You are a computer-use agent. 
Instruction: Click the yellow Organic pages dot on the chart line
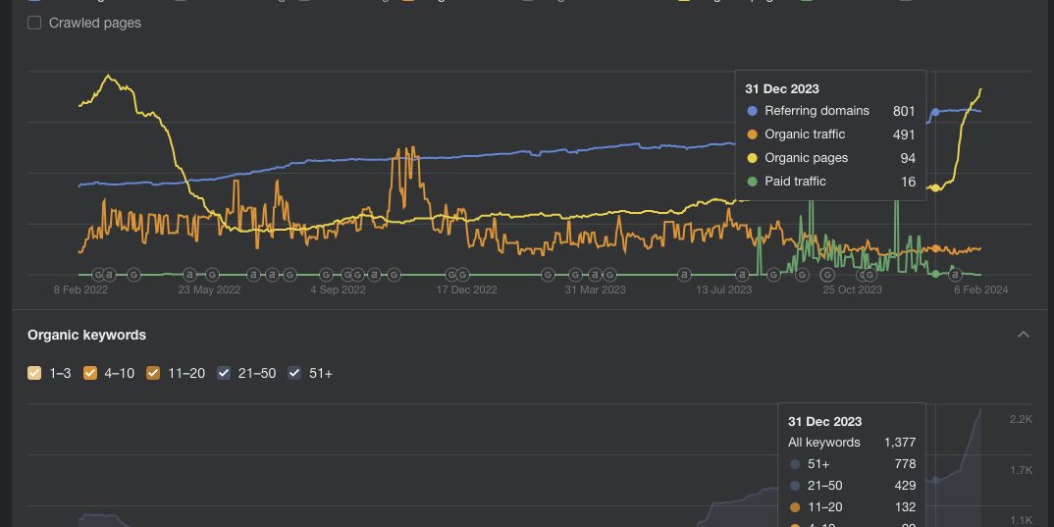point(935,187)
